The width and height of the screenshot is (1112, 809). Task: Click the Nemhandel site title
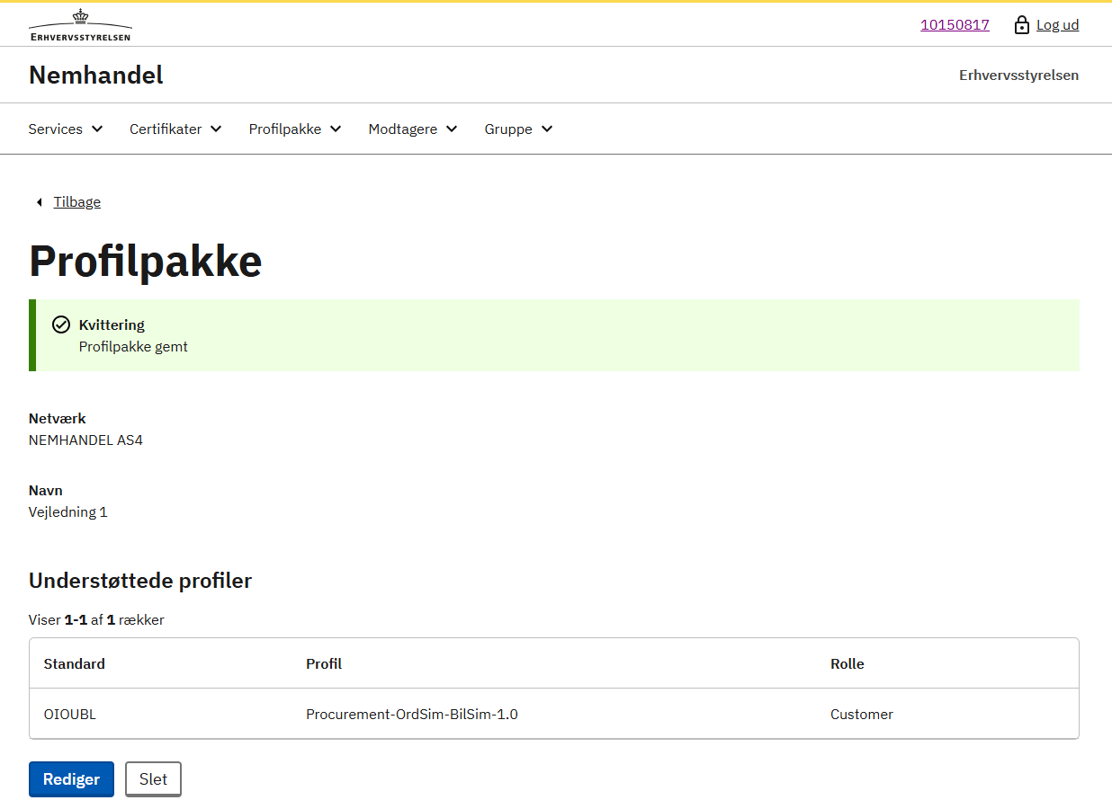pyautogui.click(x=96, y=75)
